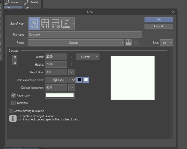Select the Watercolor tool tab behind dialog
This screenshot has width=187, height=149.
coord(13,2)
